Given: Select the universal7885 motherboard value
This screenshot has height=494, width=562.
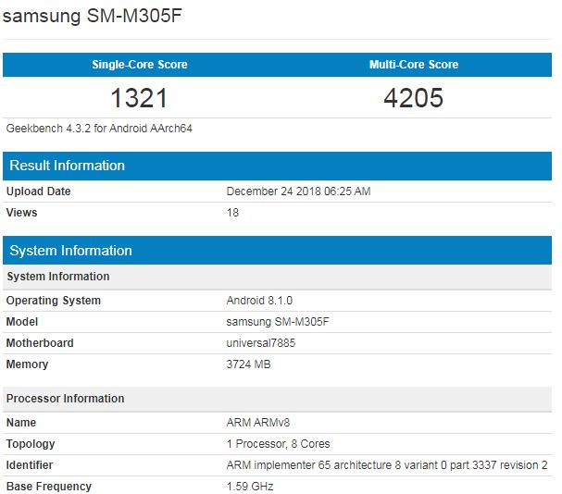Looking at the screenshot, I should tap(261, 343).
